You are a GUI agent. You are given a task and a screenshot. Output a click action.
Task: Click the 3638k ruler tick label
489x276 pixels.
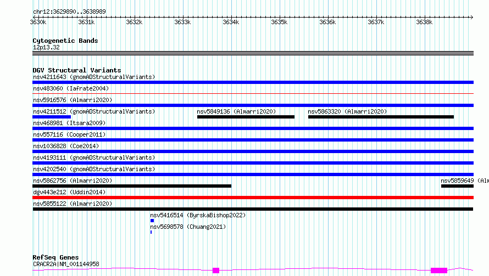(424, 22)
